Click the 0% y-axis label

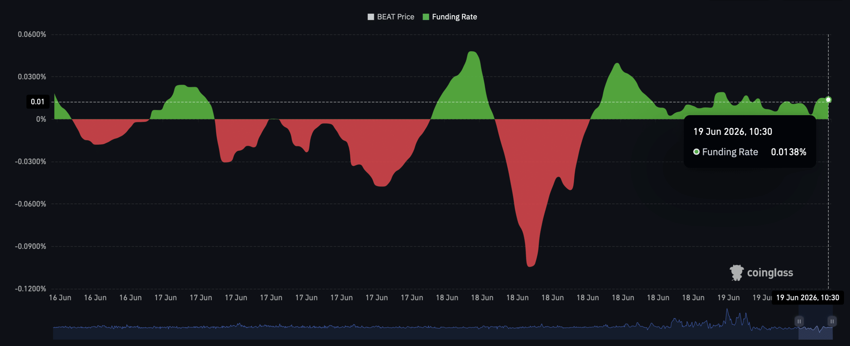(x=41, y=119)
